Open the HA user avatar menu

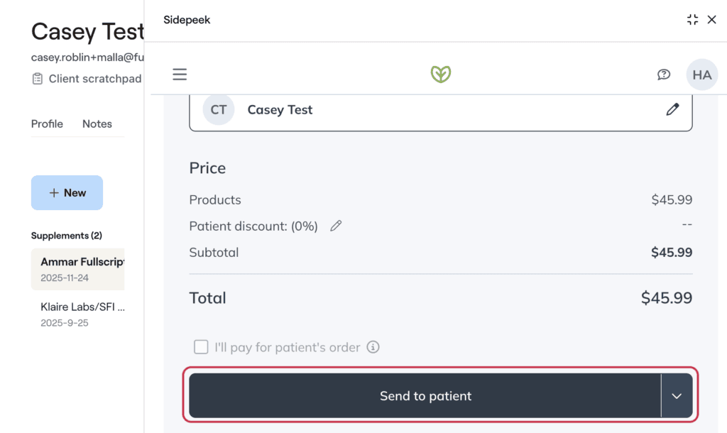(x=702, y=75)
